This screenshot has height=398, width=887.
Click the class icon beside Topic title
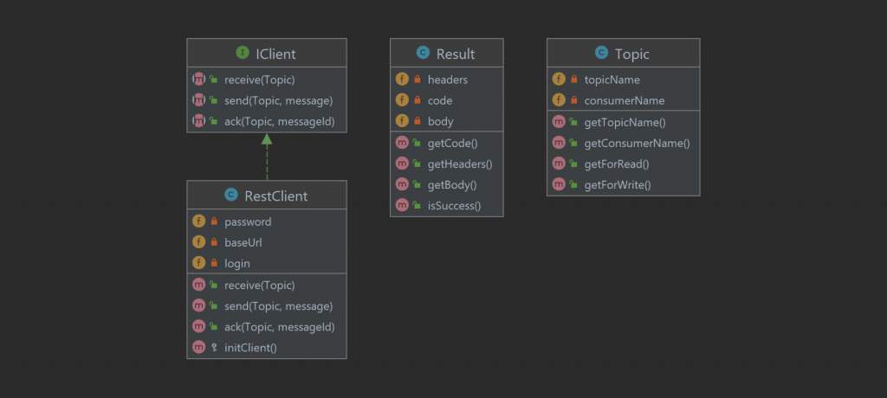click(x=601, y=53)
